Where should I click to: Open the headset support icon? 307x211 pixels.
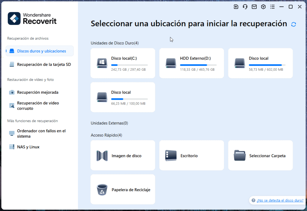click(x=245, y=7)
